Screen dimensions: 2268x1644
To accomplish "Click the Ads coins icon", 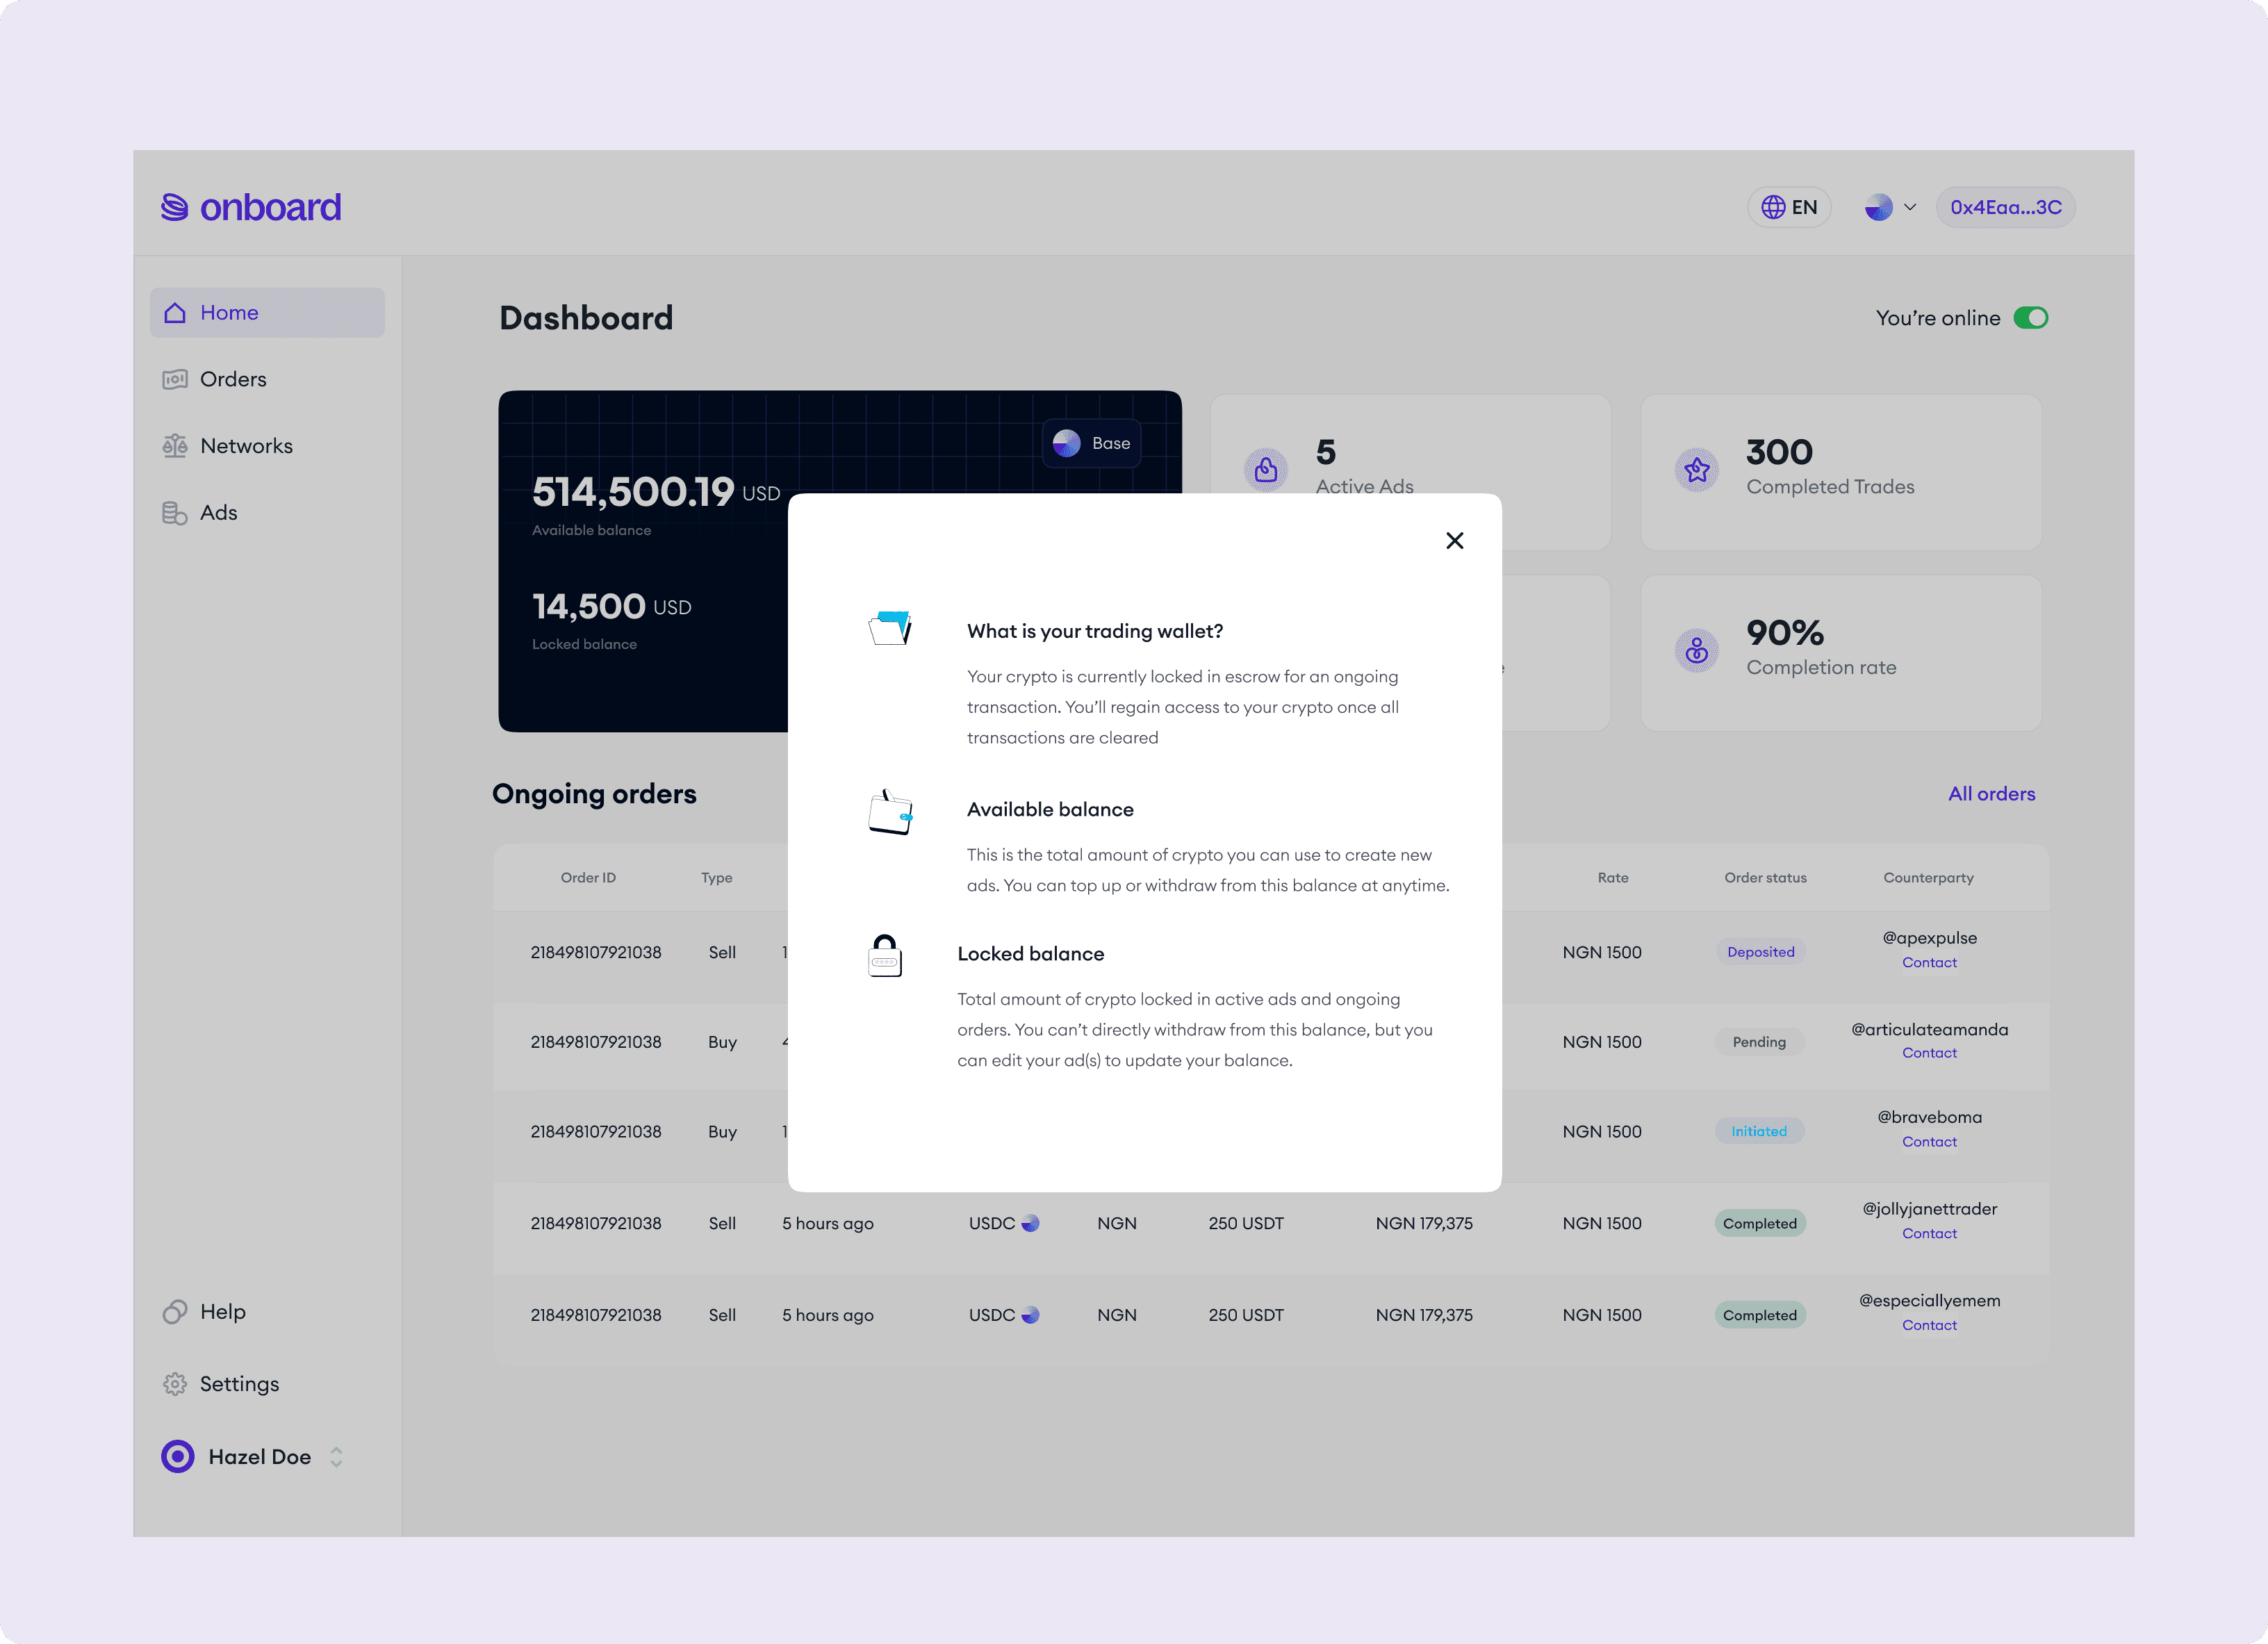I will click(175, 513).
